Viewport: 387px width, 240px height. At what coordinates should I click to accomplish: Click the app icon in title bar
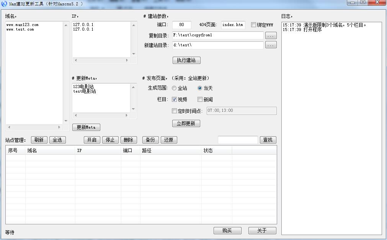tap(4, 3)
